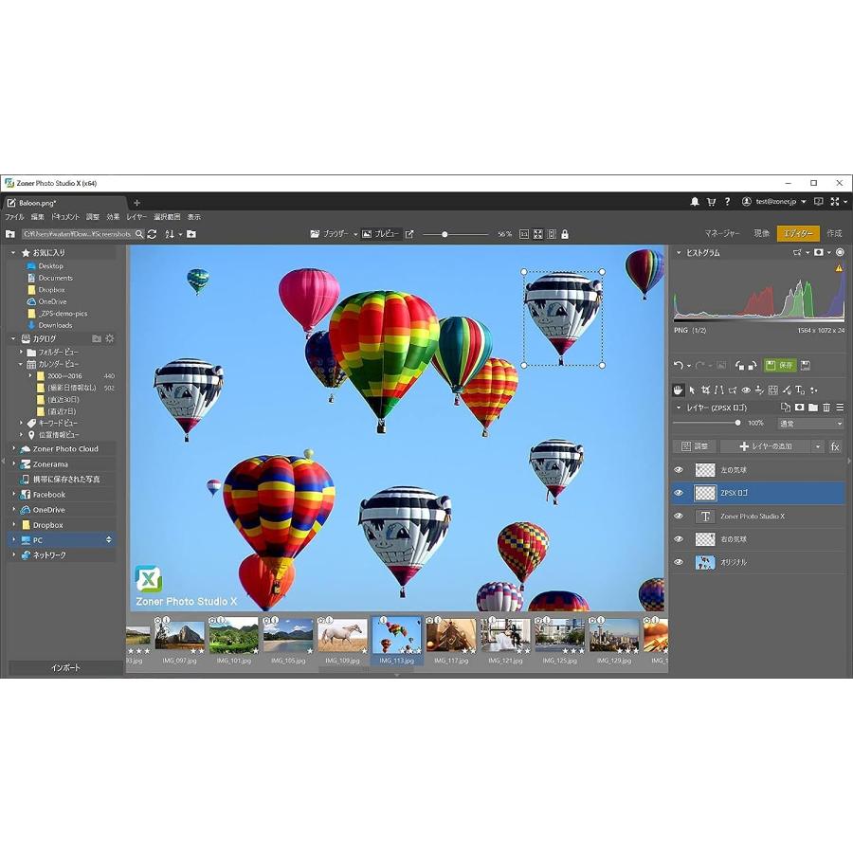This screenshot has width=853, height=853.
Task: Hide the オリジナル layer
Action: click(679, 562)
